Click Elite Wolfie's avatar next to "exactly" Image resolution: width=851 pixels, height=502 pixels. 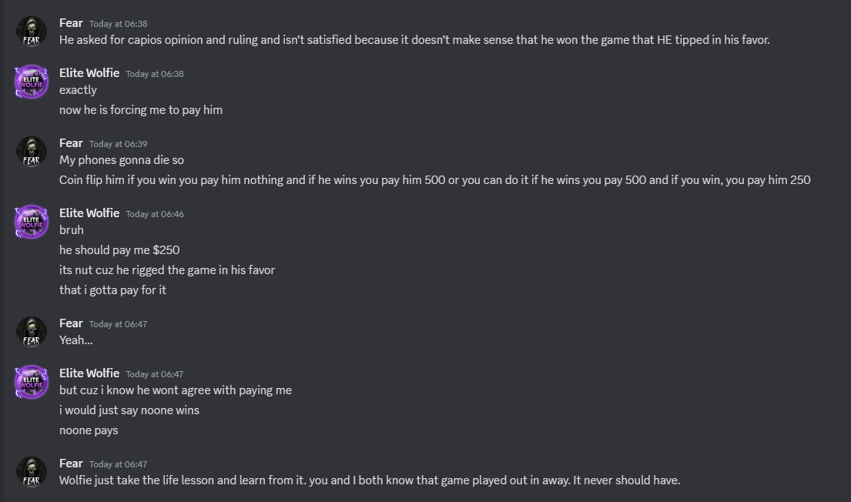pyautogui.click(x=32, y=82)
